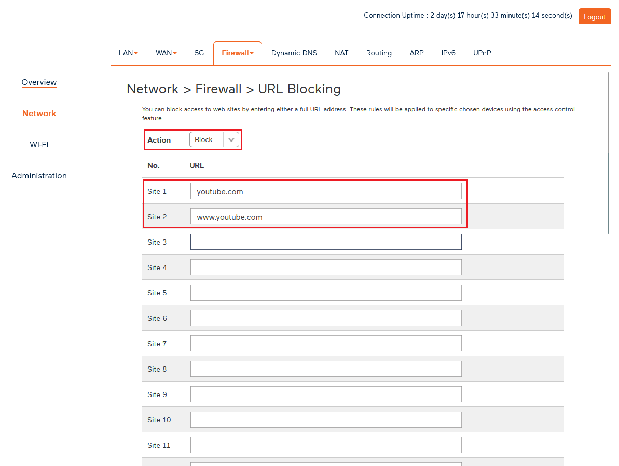Open the NAT settings tab
This screenshot has height=466, width=619.
pos(341,53)
